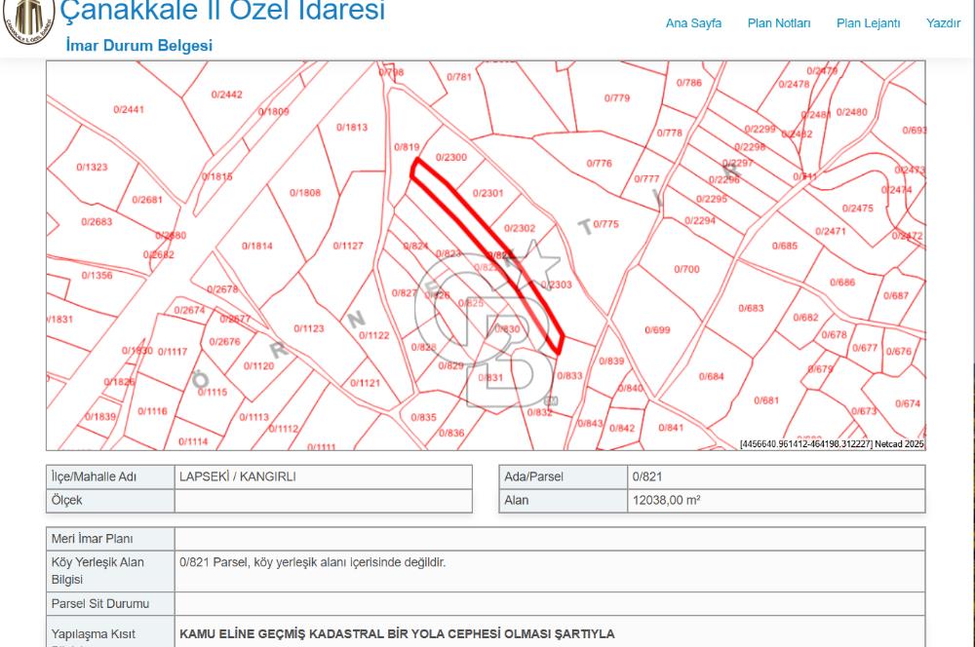
Task: Click the LAPSEKİ / KANGIRLI value cell
Action: pos(323,477)
